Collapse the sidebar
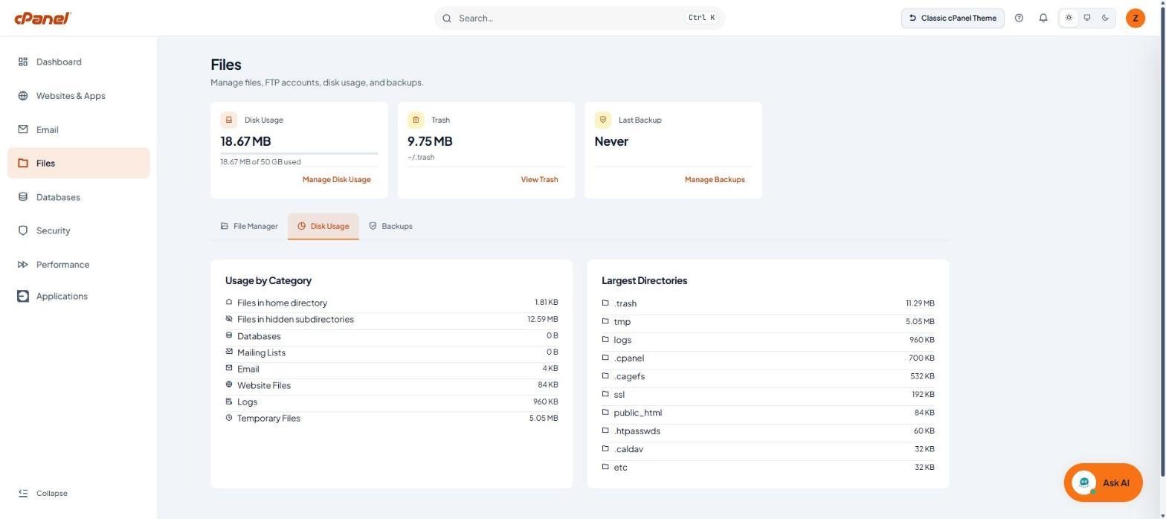 tap(43, 493)
